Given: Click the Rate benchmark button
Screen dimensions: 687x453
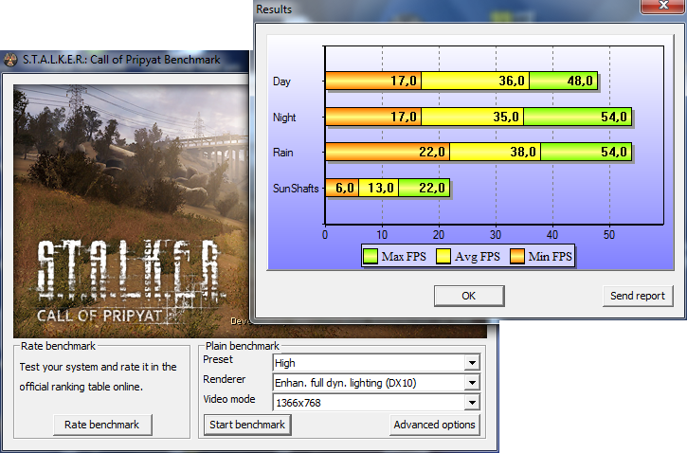Looking at the screenshot, I should (x=102, y=425).
